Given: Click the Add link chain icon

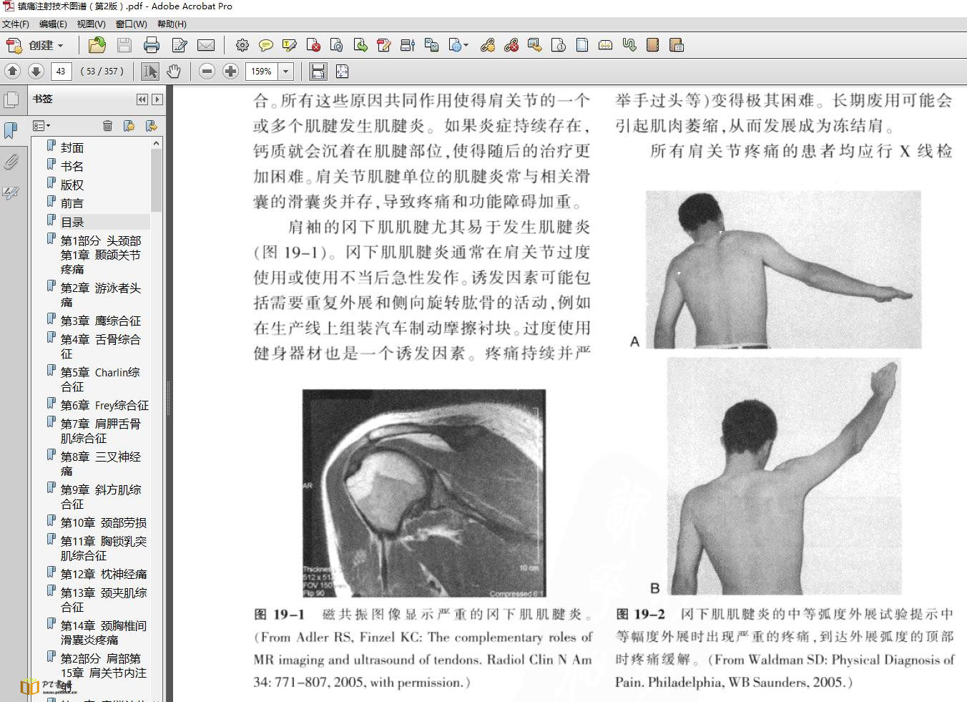Looking at the screenshot, I should [x=487, y=46].
